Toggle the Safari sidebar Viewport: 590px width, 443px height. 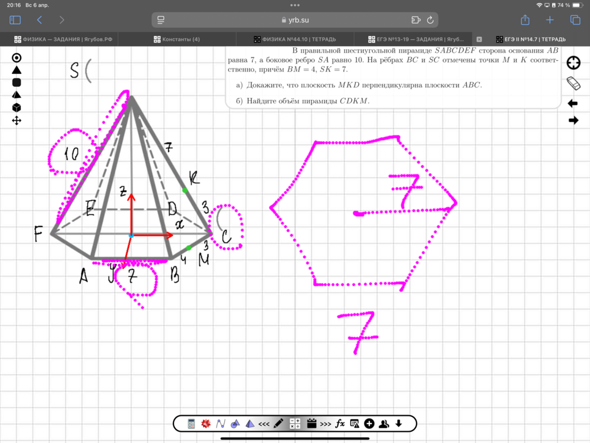pyautogui.click(x=15, y=20)
